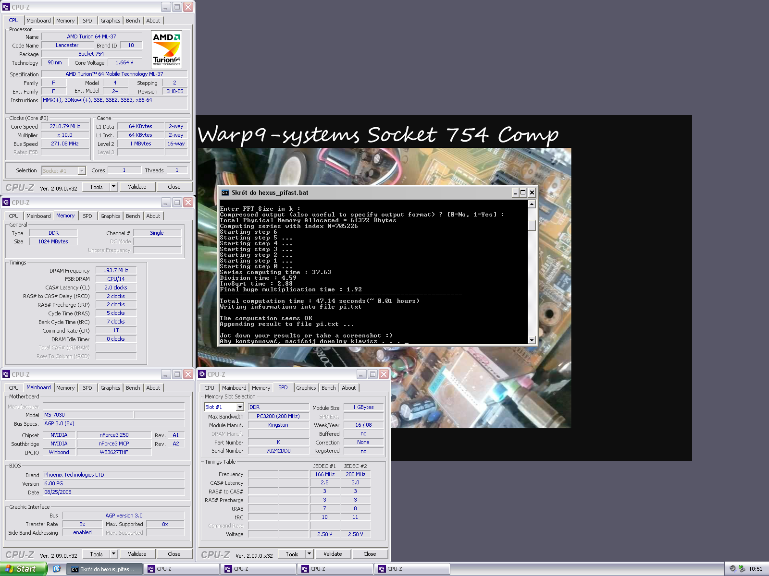Activate the first CPU-Z taskbar button

tap(181, 569)
